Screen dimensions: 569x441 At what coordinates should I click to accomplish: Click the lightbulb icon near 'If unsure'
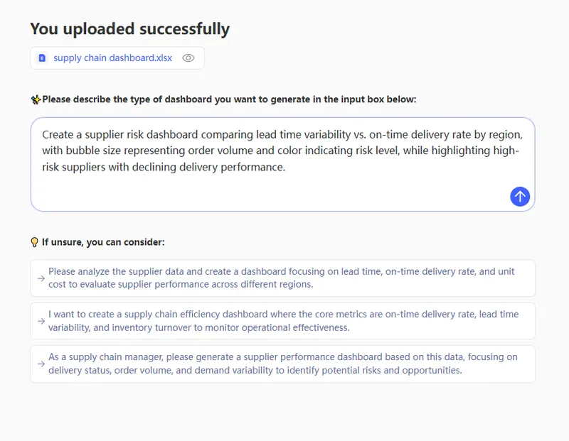[34, 242]
